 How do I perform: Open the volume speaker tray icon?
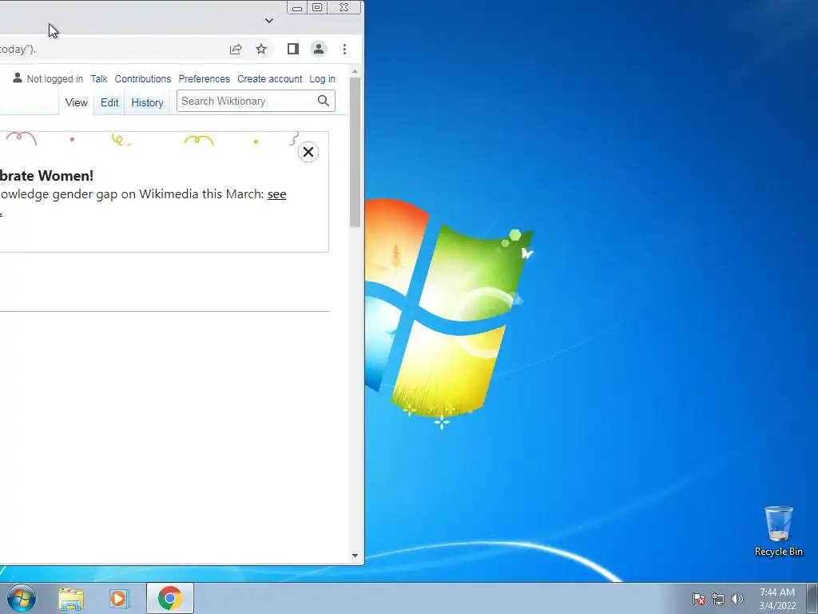click(x=737, y=599)
